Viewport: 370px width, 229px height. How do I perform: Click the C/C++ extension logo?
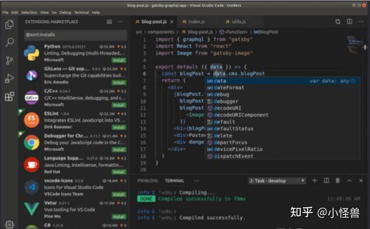(32, 97)
